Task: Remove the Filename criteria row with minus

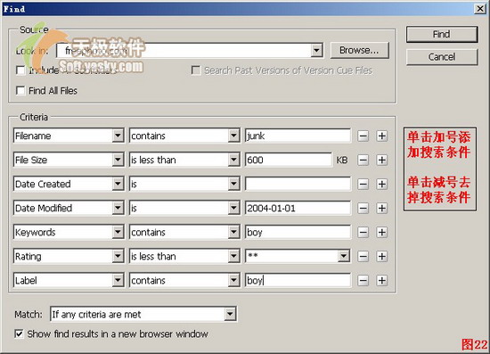Action: point(363,136)
